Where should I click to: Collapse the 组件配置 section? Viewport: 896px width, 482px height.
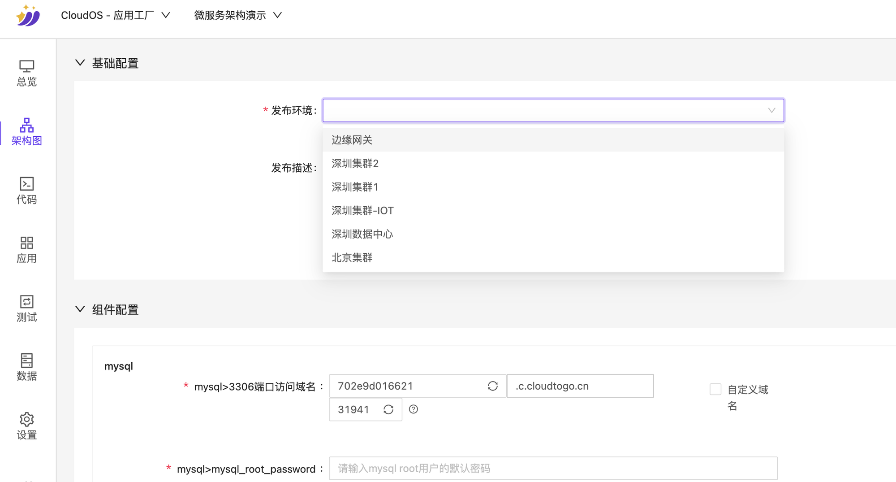(80, 308)
